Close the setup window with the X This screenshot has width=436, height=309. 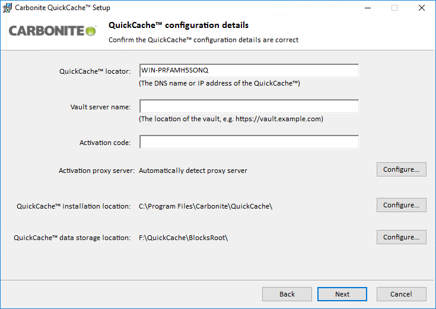coord(421,8)
